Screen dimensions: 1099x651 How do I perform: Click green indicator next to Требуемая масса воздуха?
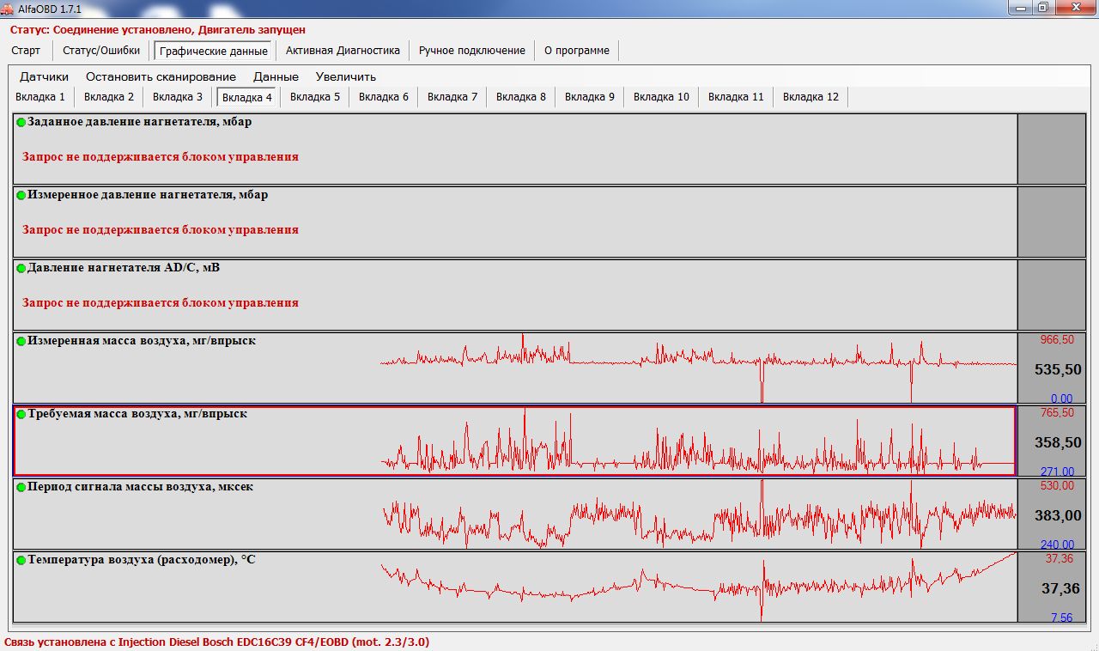coord(21,415)
